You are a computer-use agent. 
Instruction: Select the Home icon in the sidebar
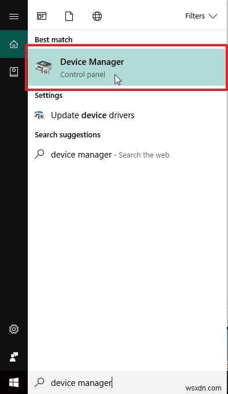coord(14,44)
